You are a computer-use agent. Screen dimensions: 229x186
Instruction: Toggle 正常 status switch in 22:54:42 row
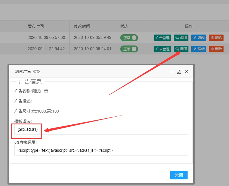click(x=129, y=49)
